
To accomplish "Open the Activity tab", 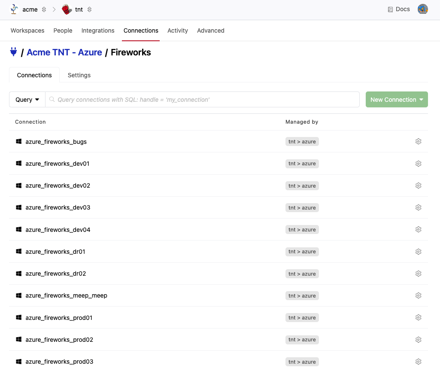I will (x=178, y=30).
